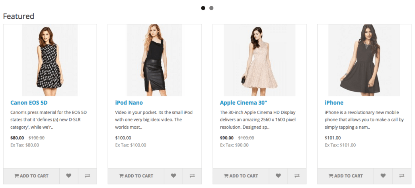Image resolution: width=415 pixels, height=188 pixels.
Task: Click the polka dot dress product image
Action: 50,60
